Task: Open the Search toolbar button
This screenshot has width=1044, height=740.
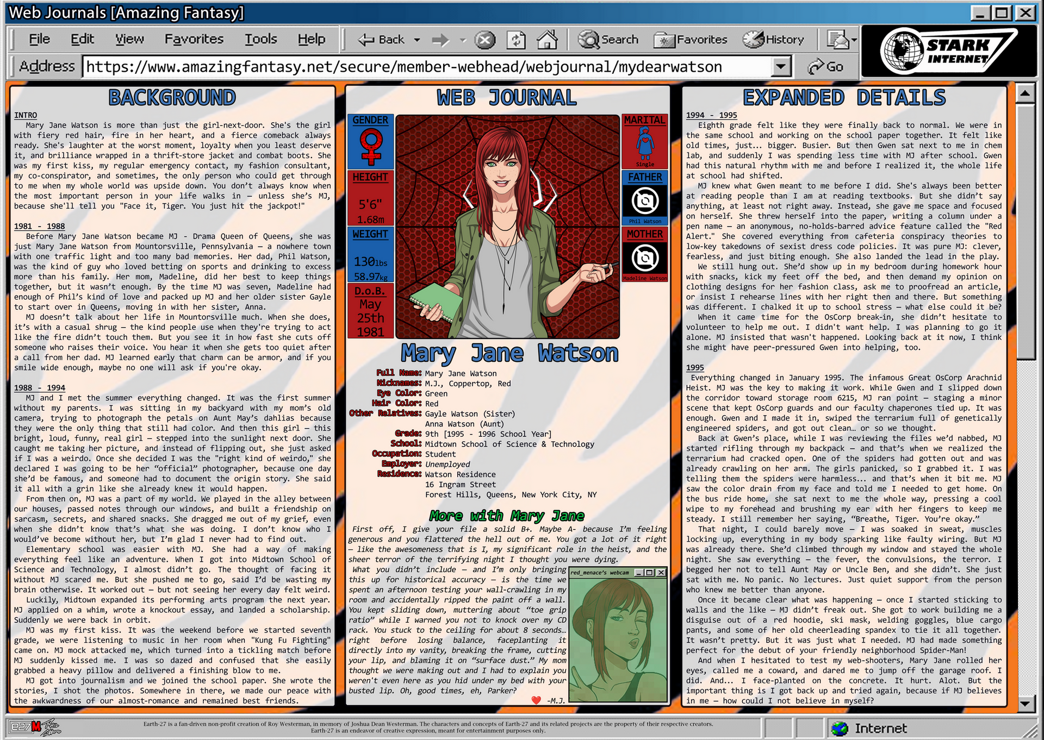Action: coord(608,40)
